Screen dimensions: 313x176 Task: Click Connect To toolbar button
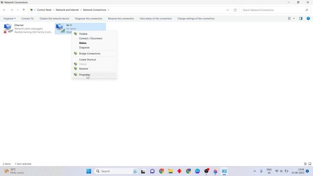coord(27,19)
